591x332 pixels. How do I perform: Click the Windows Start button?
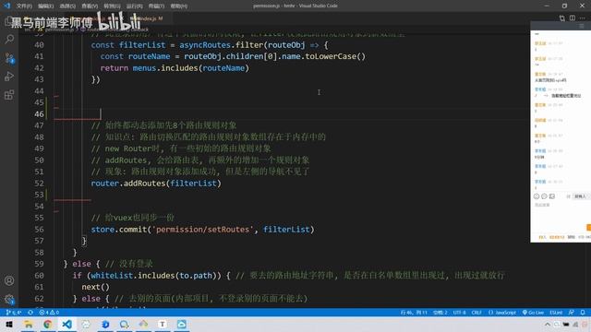click(9, 324)
